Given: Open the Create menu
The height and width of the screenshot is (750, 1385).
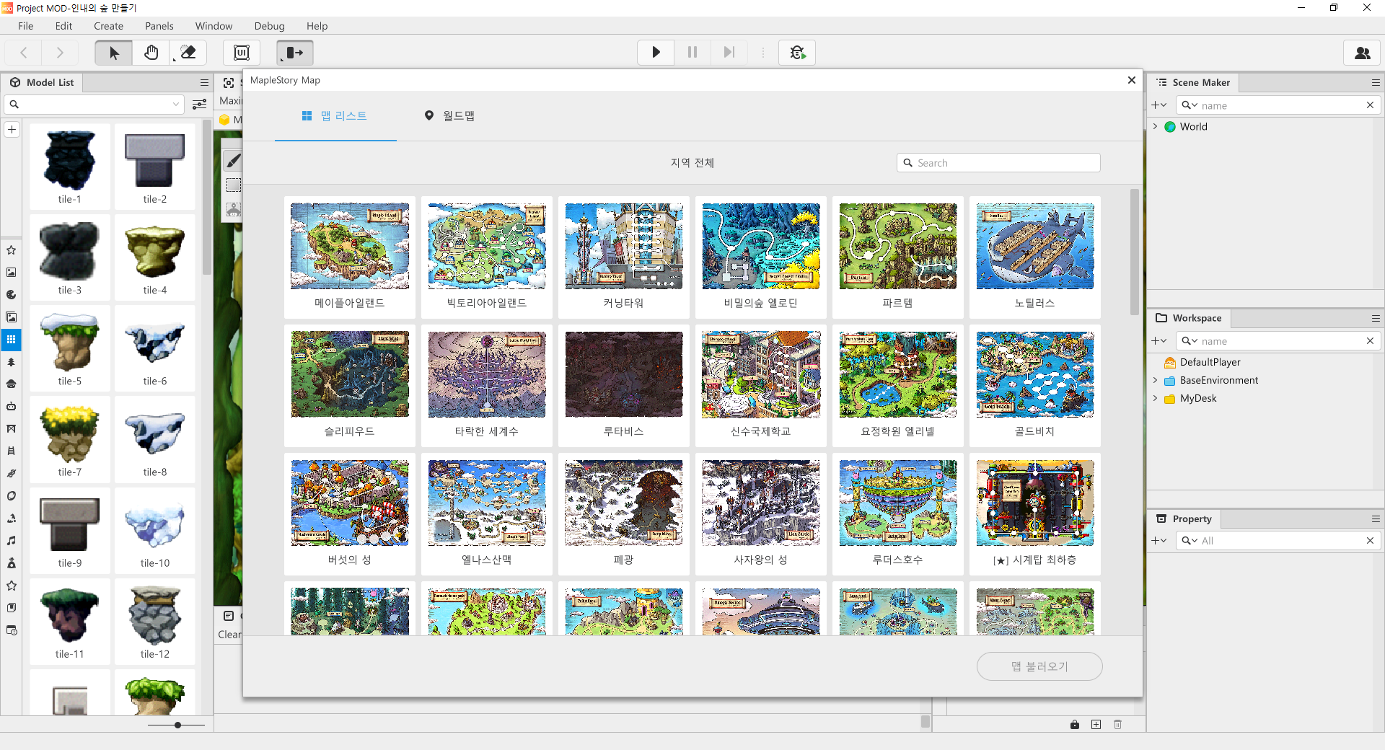Looking at the screenshot, I should click(x=108, y=26).
